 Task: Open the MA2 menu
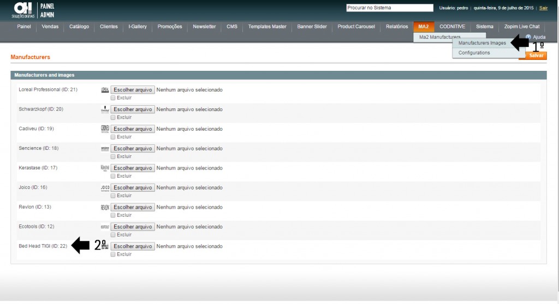point(424,27)
